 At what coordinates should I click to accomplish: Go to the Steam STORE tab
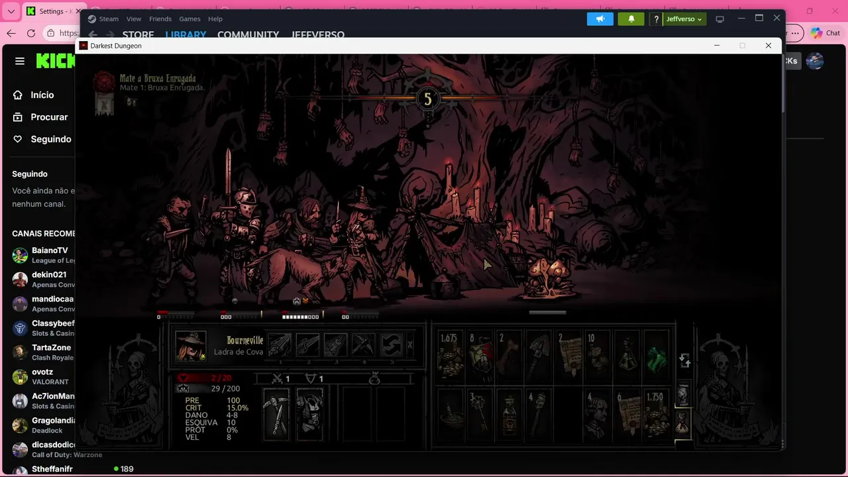(x=138, y=34)
